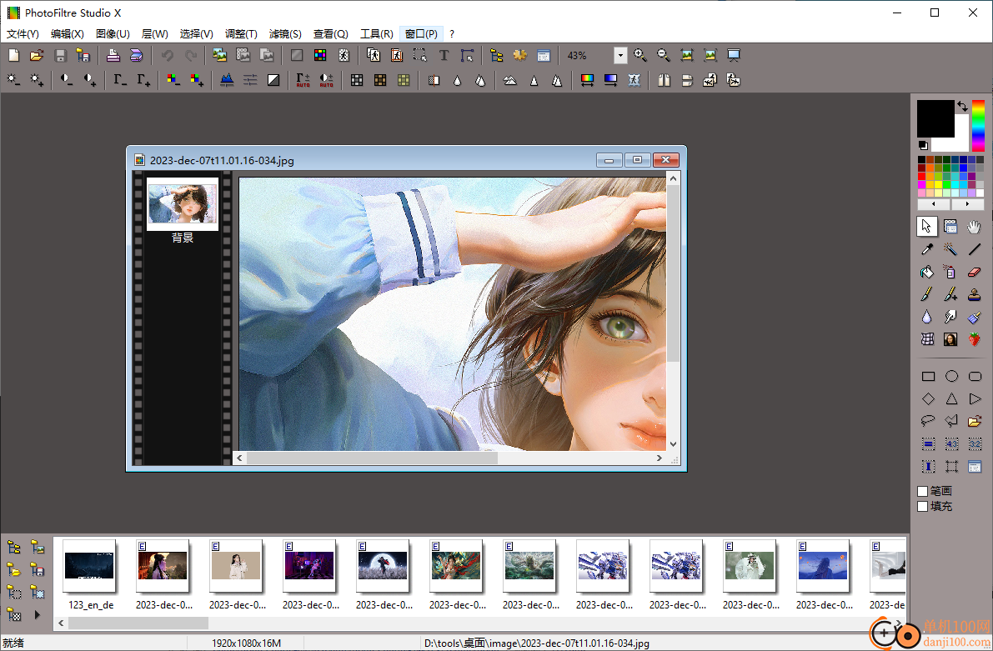Select the Line tool
The image size is (993, 651).
point(974,249)
